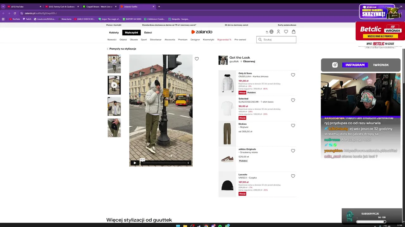This screenshot has width=405, height=227.
Task: Open guuttek creator avatar
Action: (223, 60)
